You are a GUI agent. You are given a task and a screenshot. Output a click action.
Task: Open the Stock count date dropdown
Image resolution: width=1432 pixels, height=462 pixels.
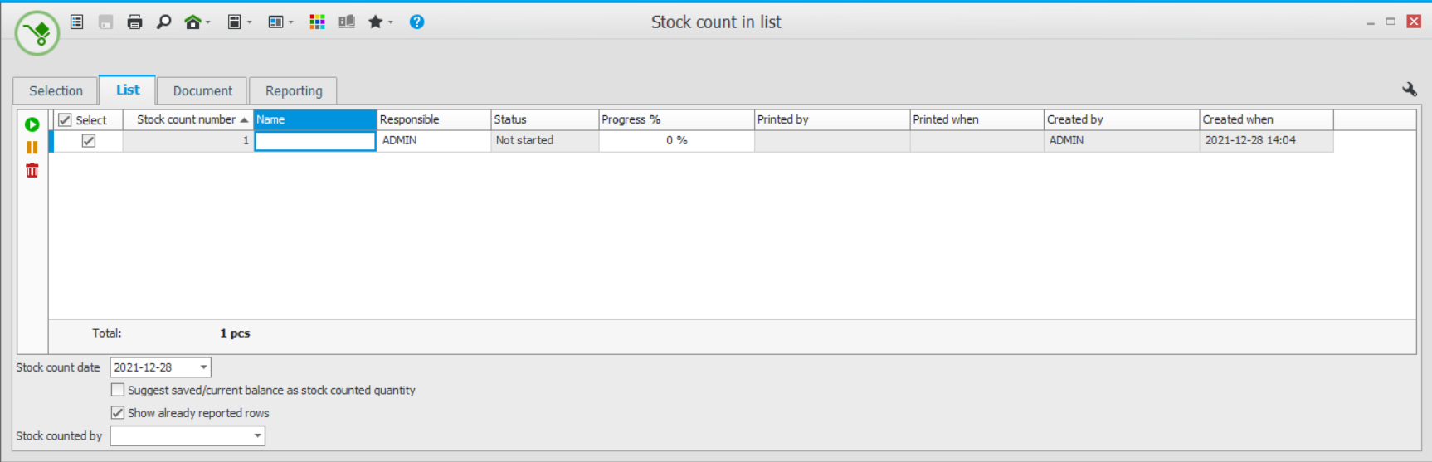[203, 367]
